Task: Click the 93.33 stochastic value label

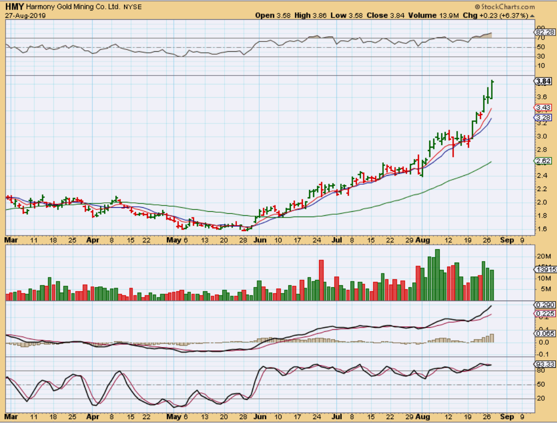Action: (544, 364)
